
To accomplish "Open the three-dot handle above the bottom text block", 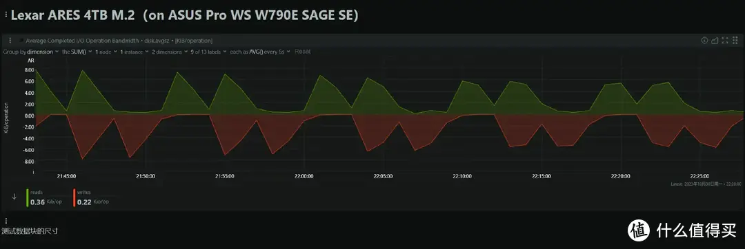I will [6, 221].
